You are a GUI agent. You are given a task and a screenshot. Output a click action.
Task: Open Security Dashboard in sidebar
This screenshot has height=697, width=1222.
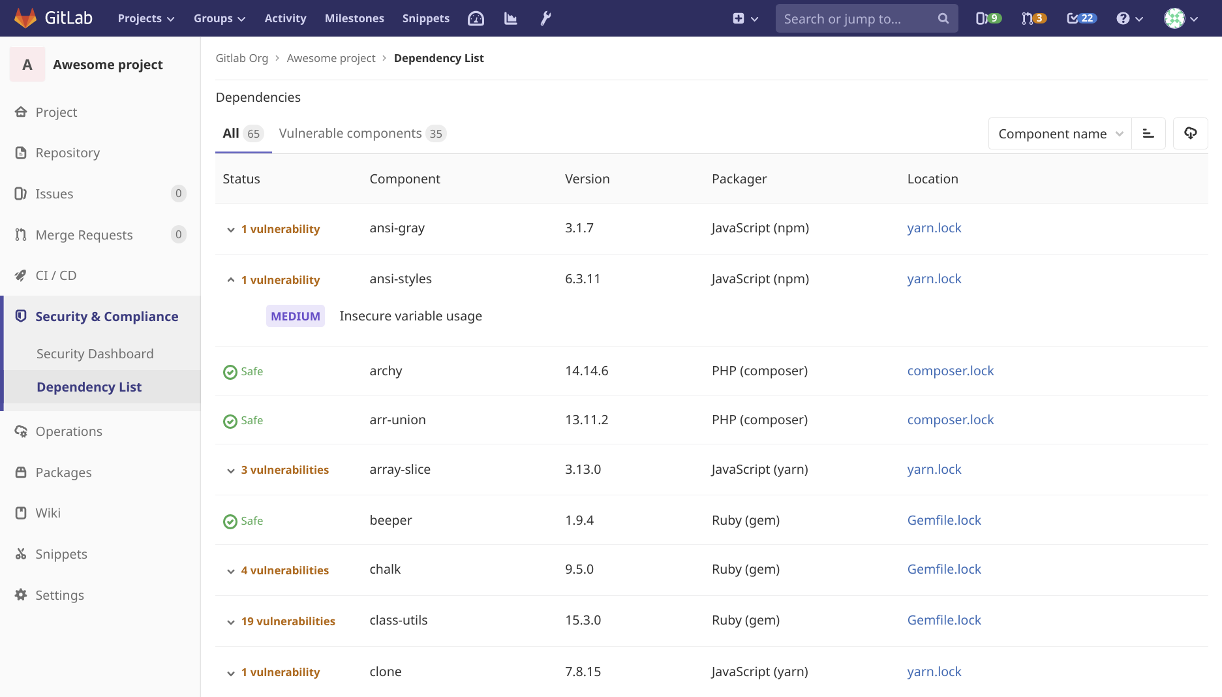tap(95, 354)
